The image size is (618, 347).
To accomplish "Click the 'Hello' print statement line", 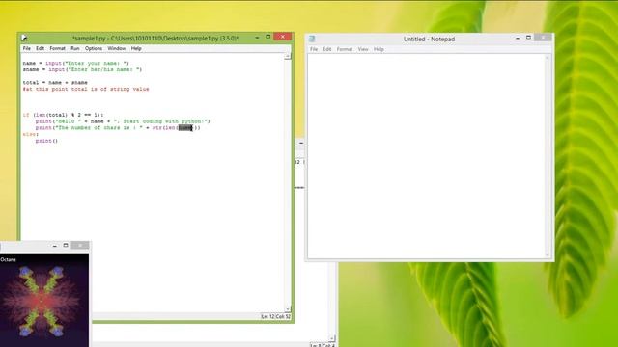I will (x=123, y=121).
